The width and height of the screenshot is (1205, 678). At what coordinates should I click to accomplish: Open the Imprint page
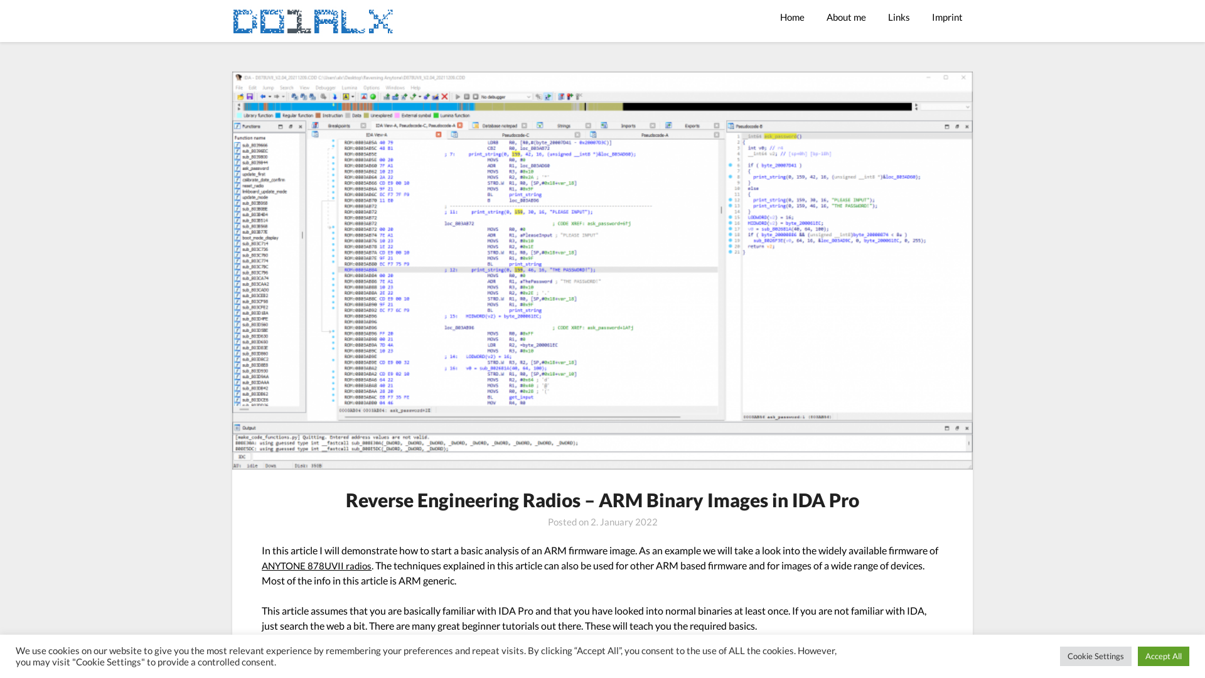pos(947,18)
